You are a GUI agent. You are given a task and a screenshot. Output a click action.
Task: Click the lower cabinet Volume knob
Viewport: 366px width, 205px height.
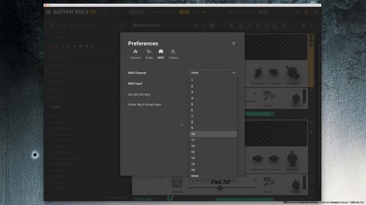(296, 184)
